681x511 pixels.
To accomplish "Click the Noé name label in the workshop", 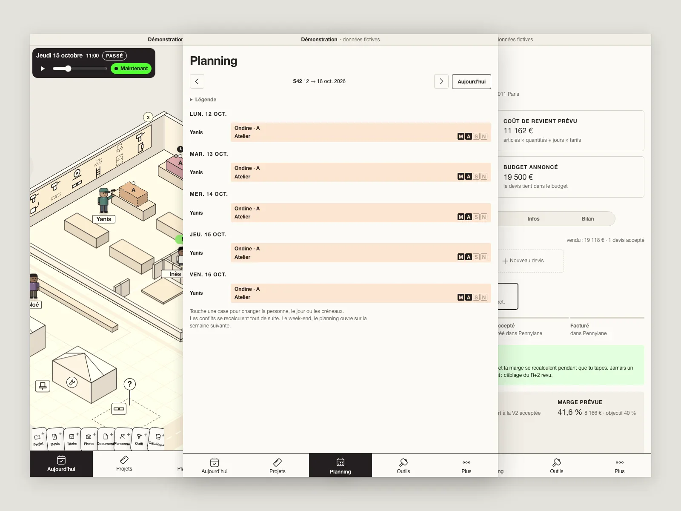I will click(x=34, y=304).
